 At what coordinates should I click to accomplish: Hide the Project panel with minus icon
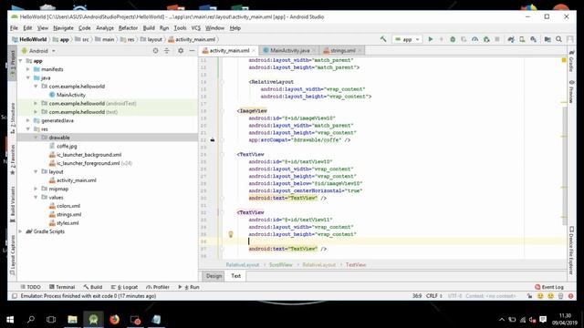(192, 51)
